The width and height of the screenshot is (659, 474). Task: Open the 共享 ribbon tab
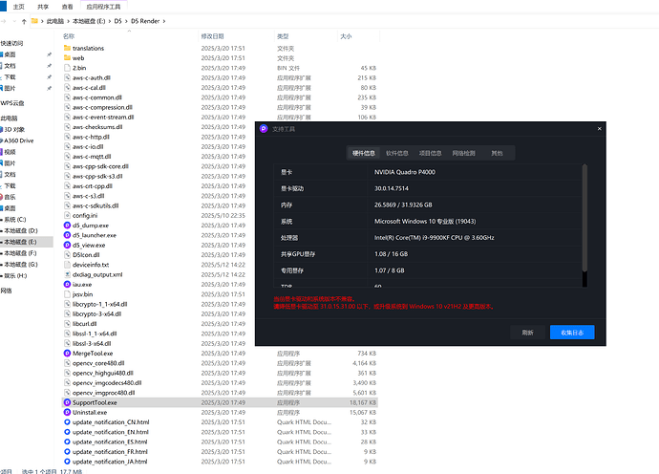click(x=43, y=7)
